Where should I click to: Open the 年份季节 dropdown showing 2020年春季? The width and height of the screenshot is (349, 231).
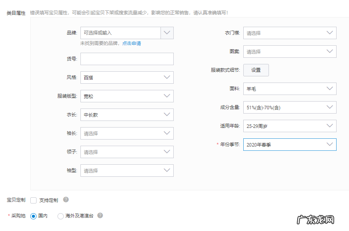[330, 144]
